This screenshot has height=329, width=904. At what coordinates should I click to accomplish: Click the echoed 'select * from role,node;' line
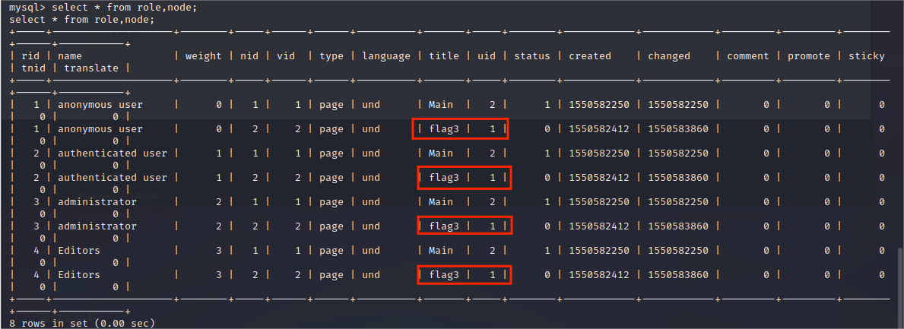click(x=82, y=21)
